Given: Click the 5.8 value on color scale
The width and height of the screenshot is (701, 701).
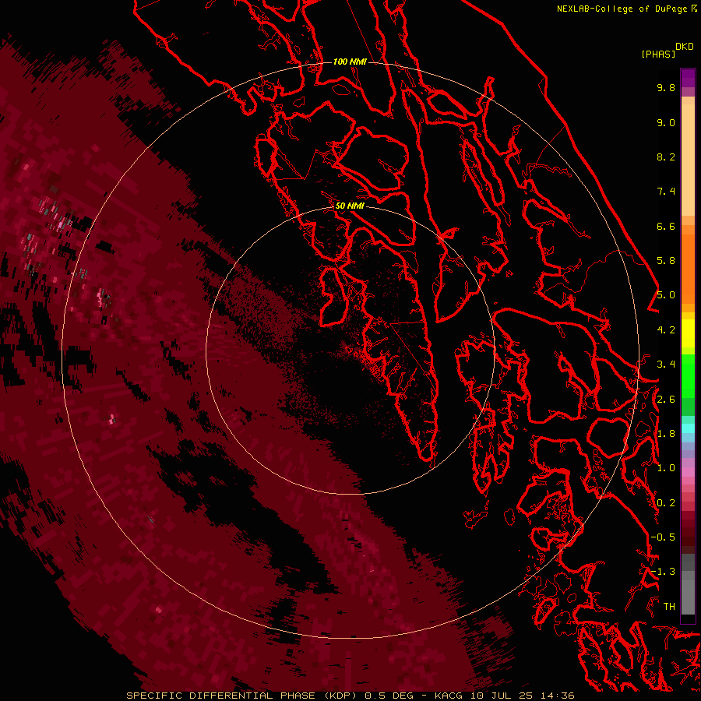Looking at the screenshot, I should tap(666, 261).
